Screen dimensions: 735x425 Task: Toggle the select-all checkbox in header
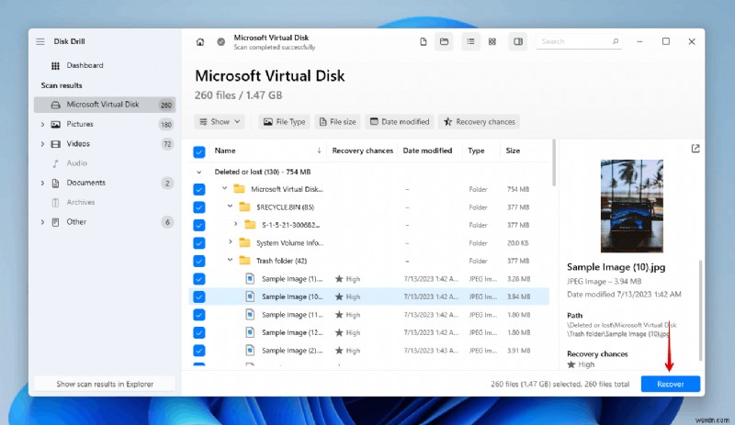pos(199,151)
